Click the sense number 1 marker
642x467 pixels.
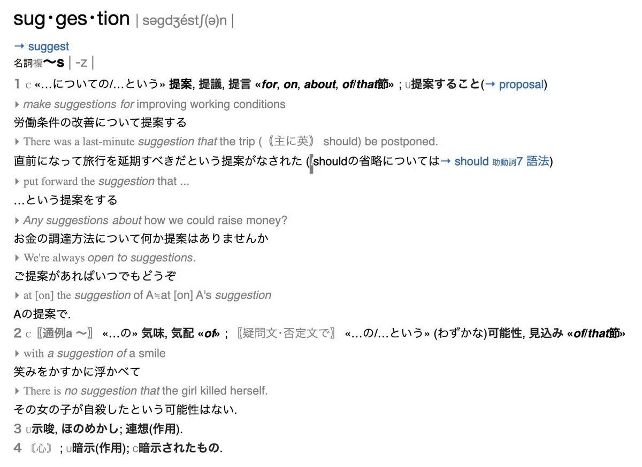pos(18,84)
